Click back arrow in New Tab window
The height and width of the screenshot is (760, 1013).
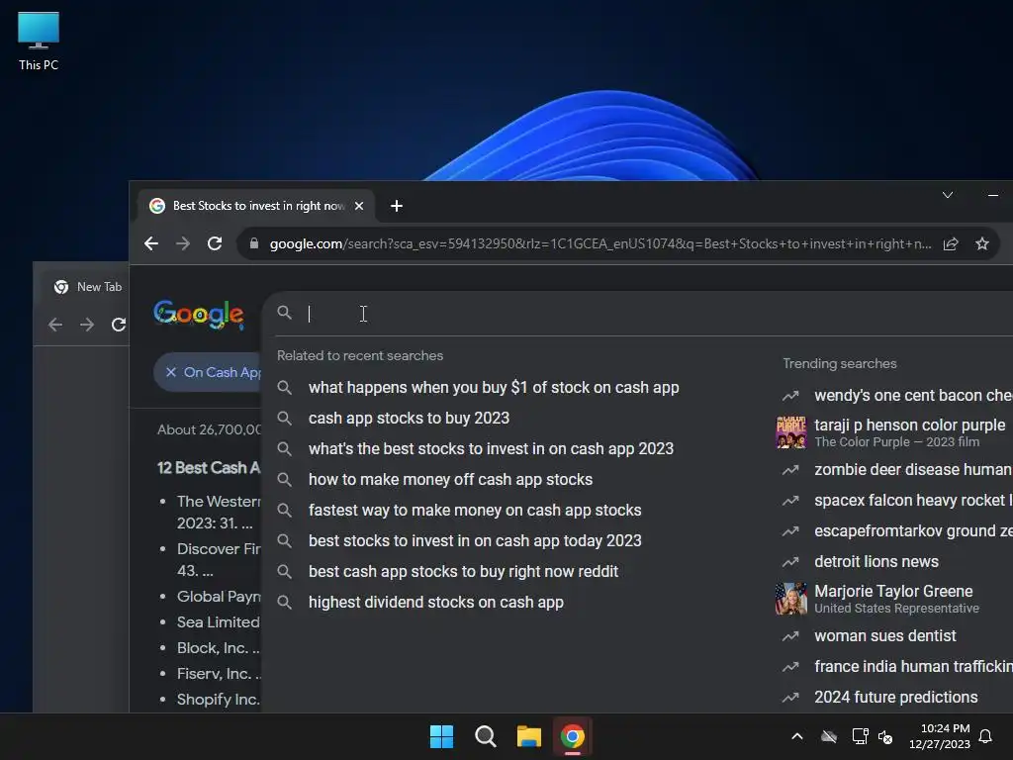coord(55,325)
